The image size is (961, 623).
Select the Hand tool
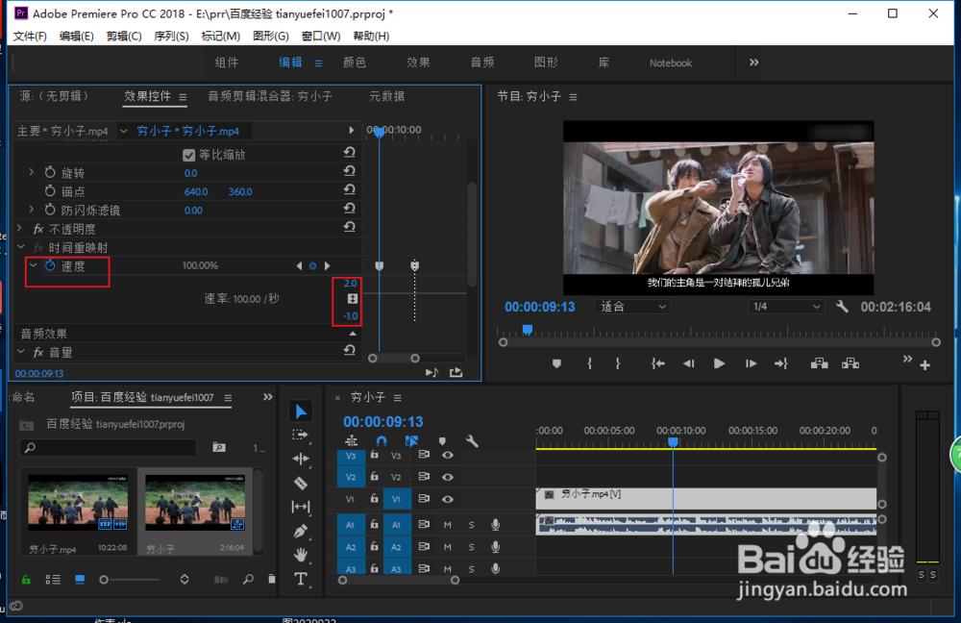pyautogui.click(x=300, y=555)
